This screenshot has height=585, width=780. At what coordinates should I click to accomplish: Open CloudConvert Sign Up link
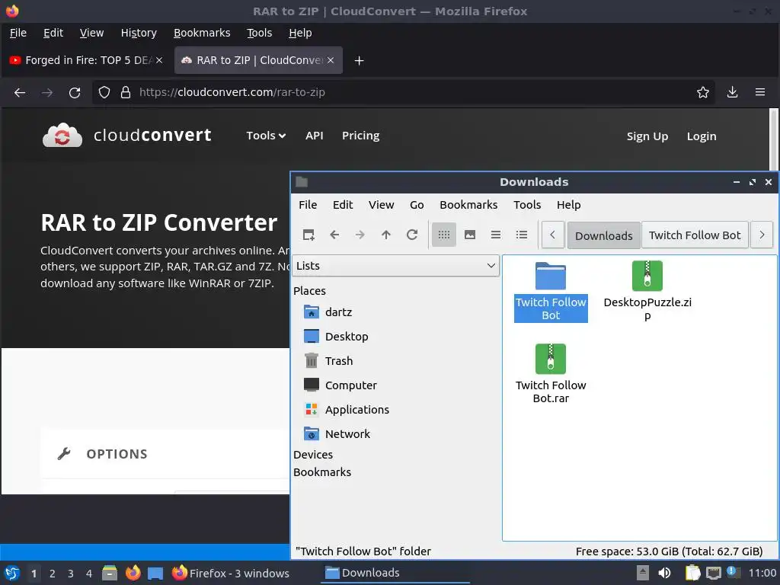coord(647,136)
